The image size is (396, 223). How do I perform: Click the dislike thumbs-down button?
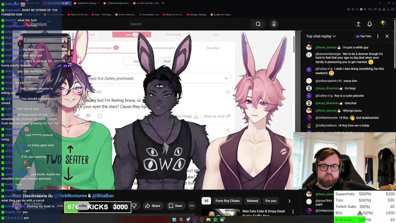pyautogui.click(x=134, y=206)
